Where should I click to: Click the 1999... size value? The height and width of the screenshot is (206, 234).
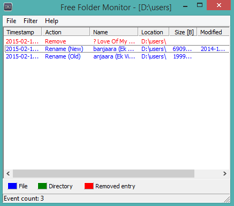point(183,56)
